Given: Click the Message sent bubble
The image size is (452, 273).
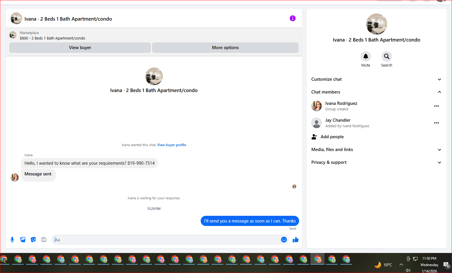Looking at the screenshot, I should coord(38,175).
